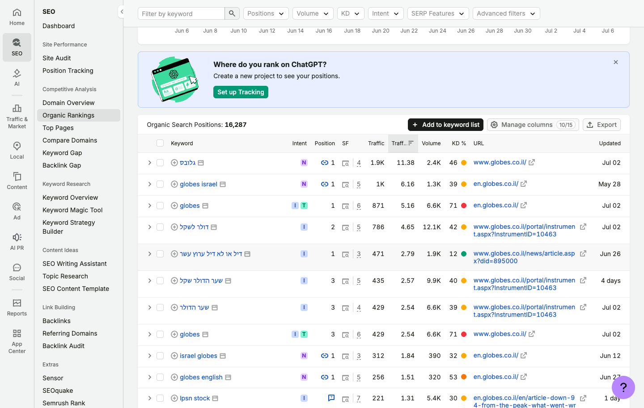Select Top Pages in sidebar

(x=58, y=128)
